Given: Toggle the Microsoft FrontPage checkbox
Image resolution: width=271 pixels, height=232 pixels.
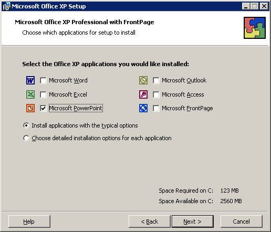Looking at the screenshot, I should tap(156, 108).
